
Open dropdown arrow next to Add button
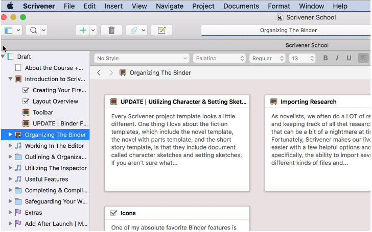(x=93, y=30)
